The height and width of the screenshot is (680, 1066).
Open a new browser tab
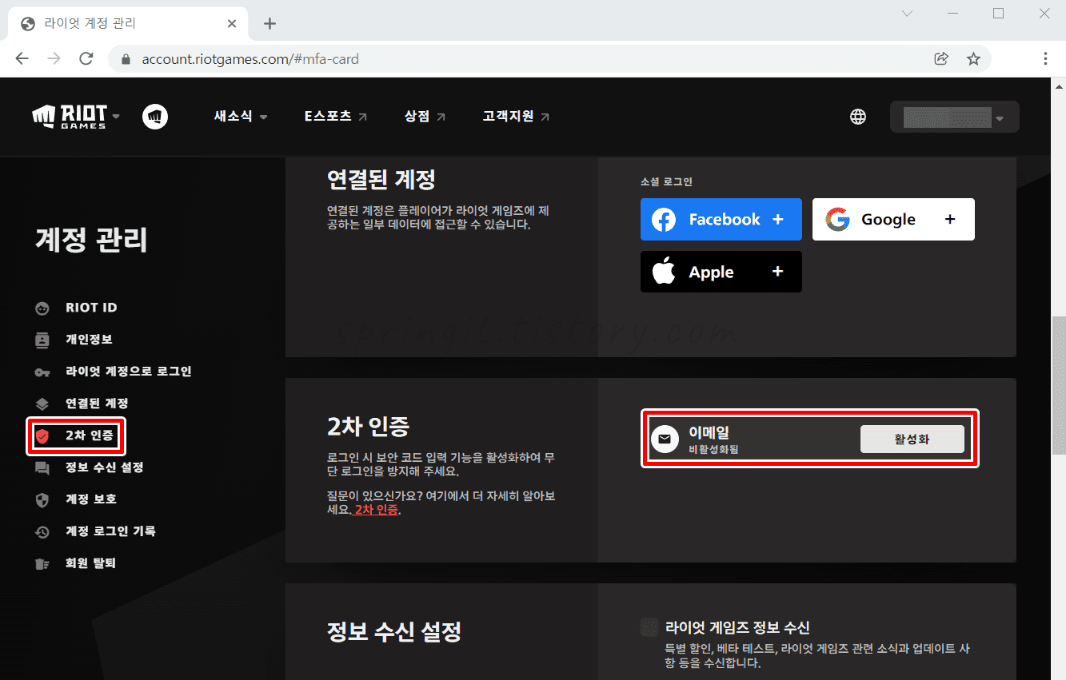269,23
